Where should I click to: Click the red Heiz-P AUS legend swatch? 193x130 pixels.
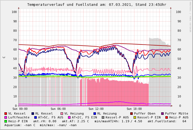[166, 117]
